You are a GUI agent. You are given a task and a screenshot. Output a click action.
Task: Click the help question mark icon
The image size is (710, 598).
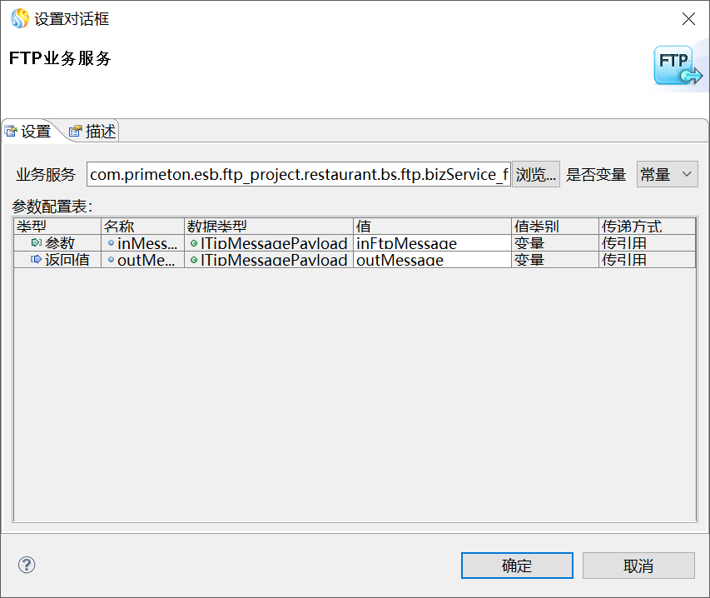pos(27,566)
